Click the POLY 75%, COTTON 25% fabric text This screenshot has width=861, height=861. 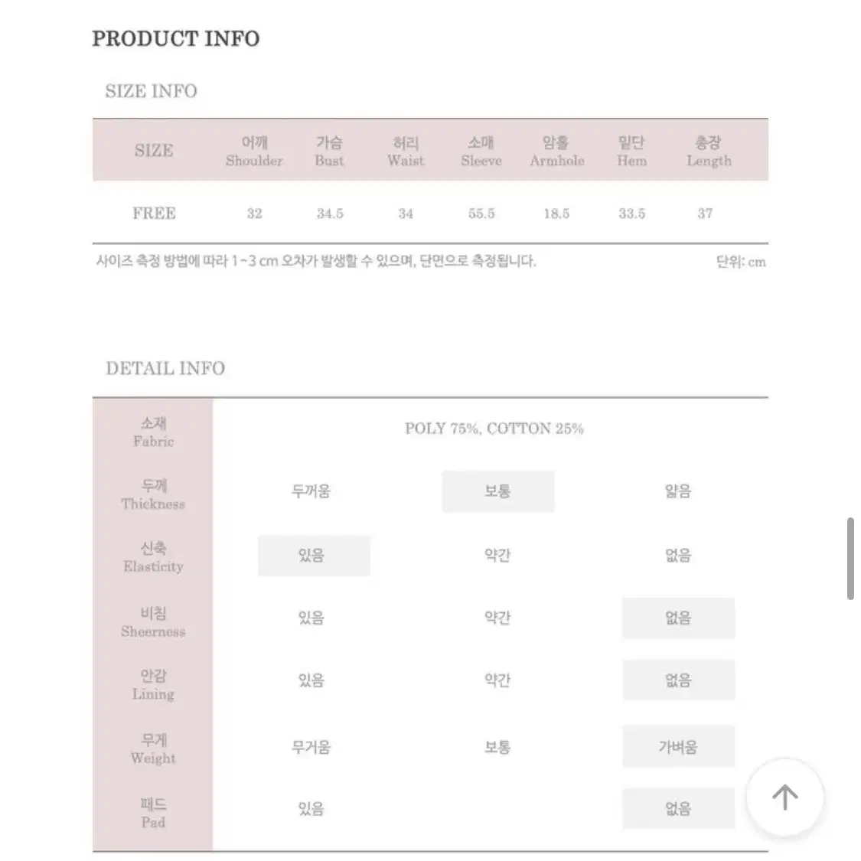point(494,429)
